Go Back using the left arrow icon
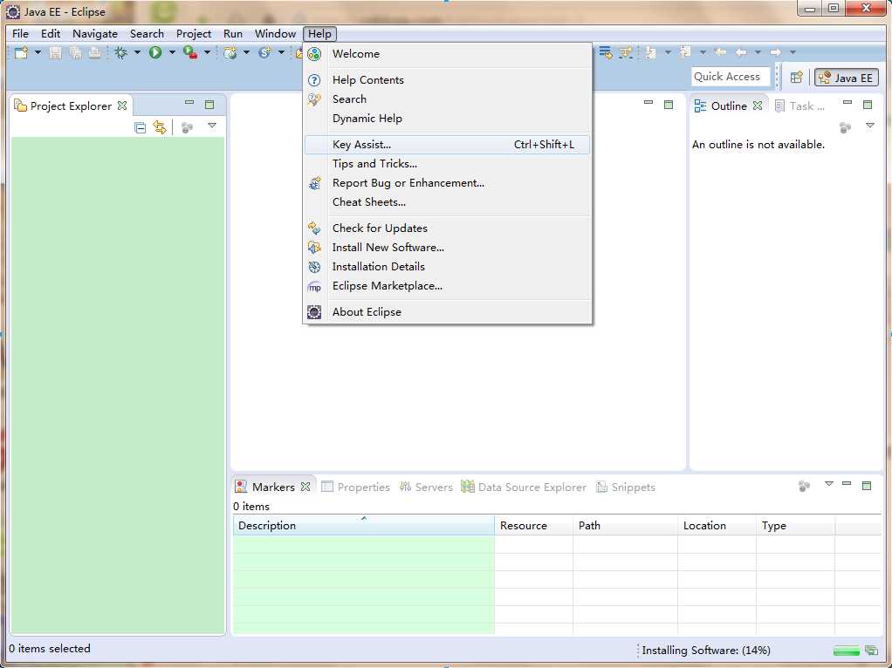This screenshot has height=668, width=892. coord(741,52)
